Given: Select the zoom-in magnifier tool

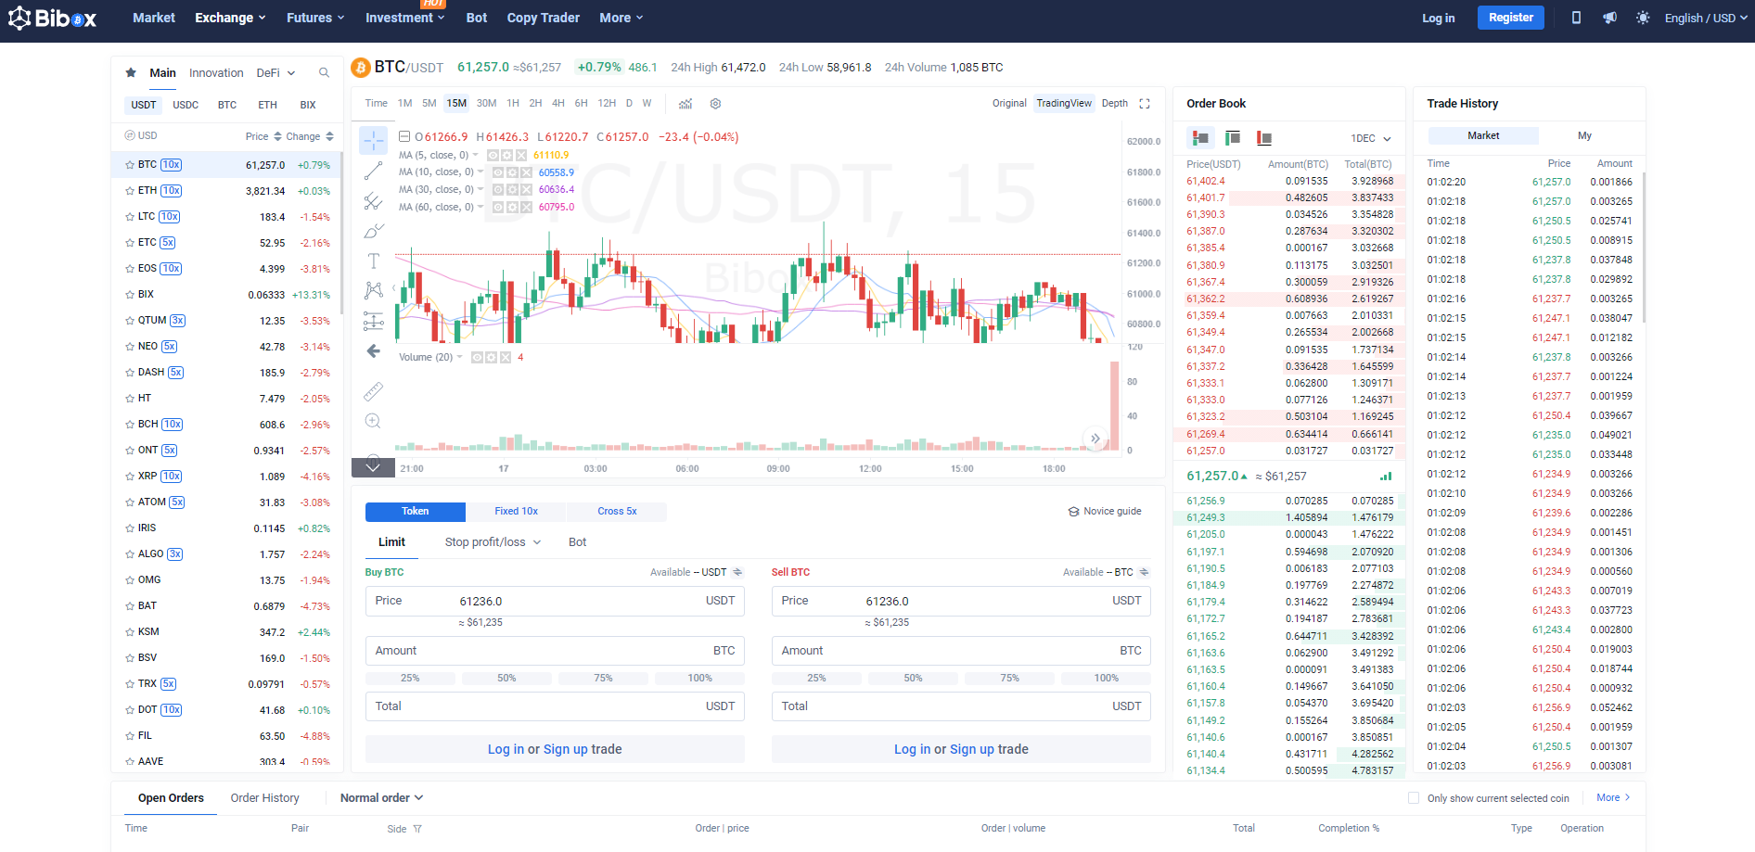Looking at the screenshot, I should (x=374, y=421).
